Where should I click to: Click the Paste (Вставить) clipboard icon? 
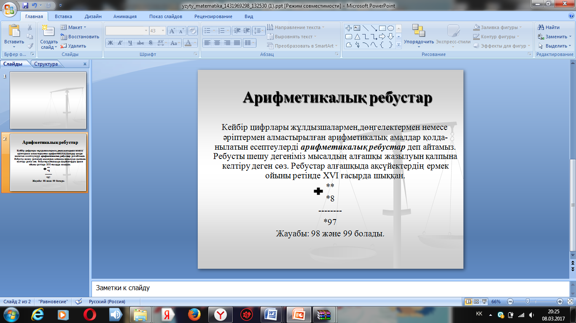click(14, 32)
